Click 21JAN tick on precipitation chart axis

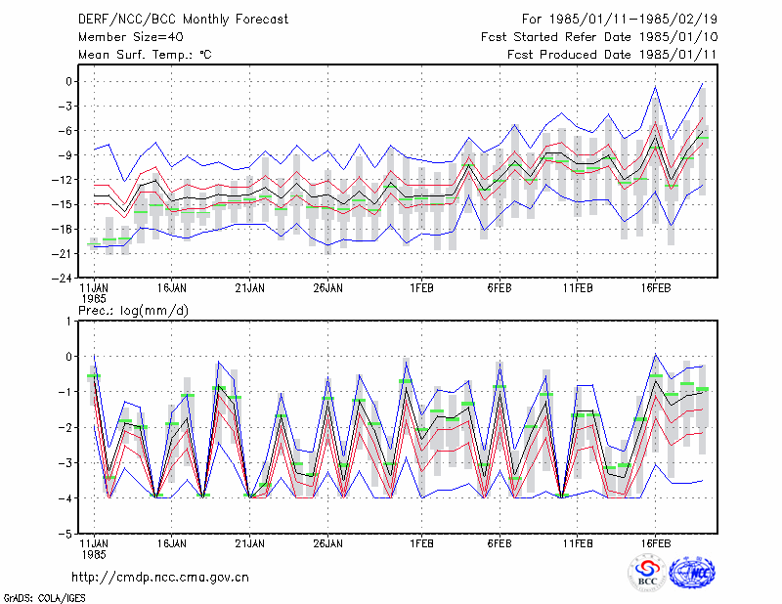coord(250,543)
